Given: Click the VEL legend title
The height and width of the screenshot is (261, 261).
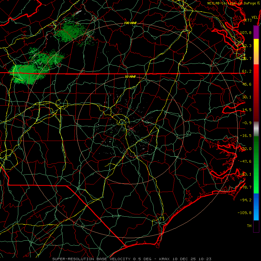Looking at the screenshot, I should point(255,17).
